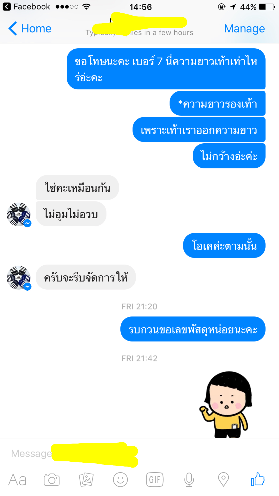This screenshot has width=279, height=496.
Task: Tap the location pin icon
Action: 223,480
